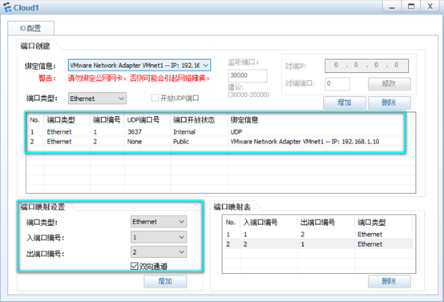Viewport: 444px width, 302px height.
Task: Click the 修改 button
Action: pyautogui.click(x=389, y=84)
